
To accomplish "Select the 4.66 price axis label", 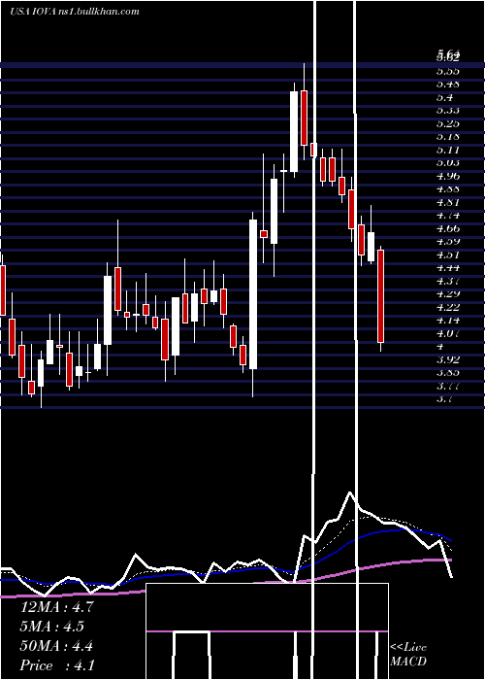I will [x=448, y=228].
